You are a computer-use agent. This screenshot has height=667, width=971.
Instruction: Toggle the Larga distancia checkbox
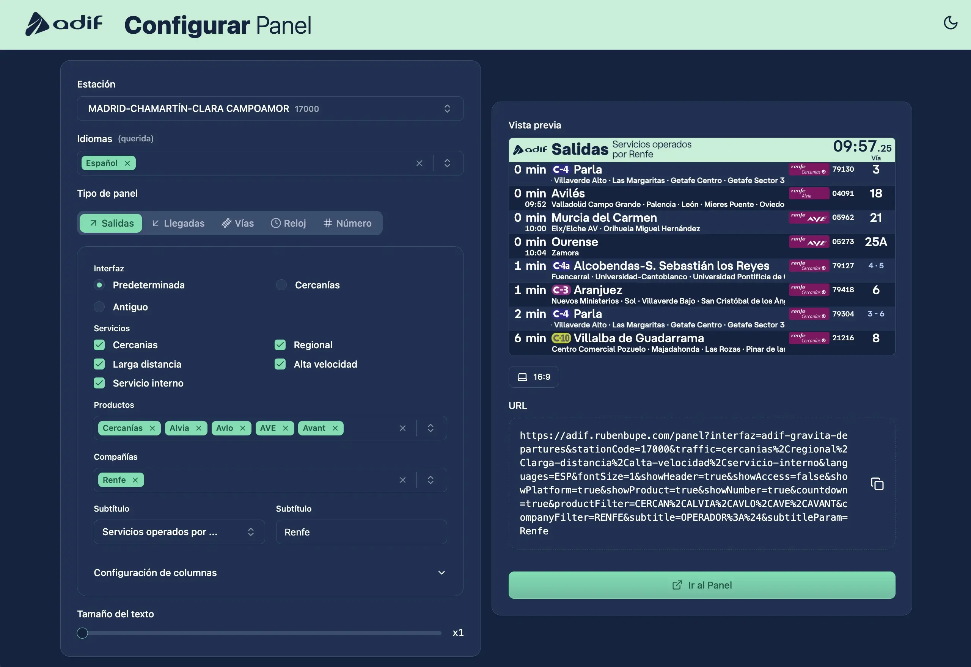tap(99, 365)
